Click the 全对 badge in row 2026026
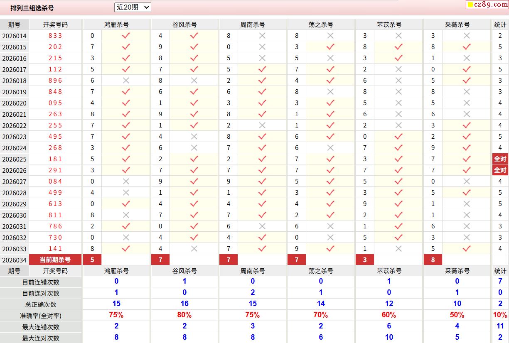This screenshot has height=343, width=509. (x=500, y=170)
